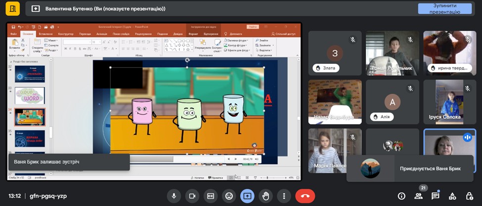Open more options three-dot menu
Image resolution: width=482 pixels, height=206 pixels.
tap(284, 196)
